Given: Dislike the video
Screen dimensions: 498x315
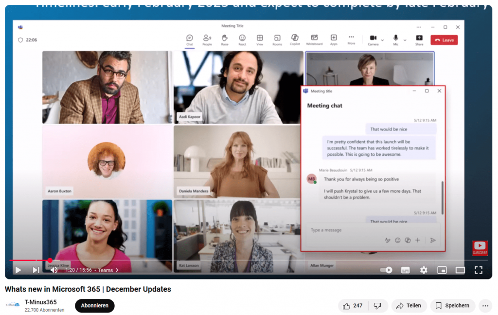Looking at the screenshot, I should tap(377, 306).
